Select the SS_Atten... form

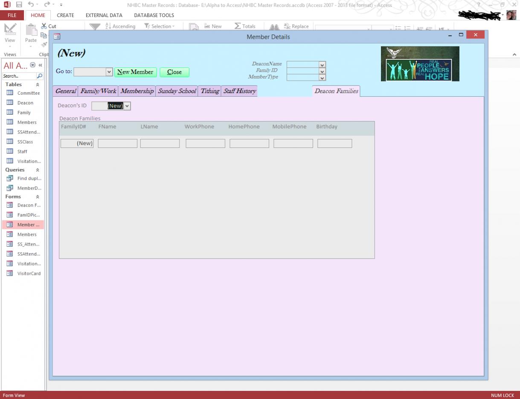coord(23,245)
